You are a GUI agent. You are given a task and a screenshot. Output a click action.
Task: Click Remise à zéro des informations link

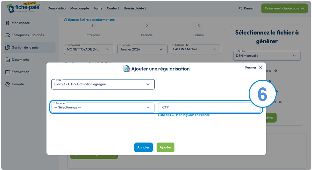pyautogui.click(x=91, y=20)
